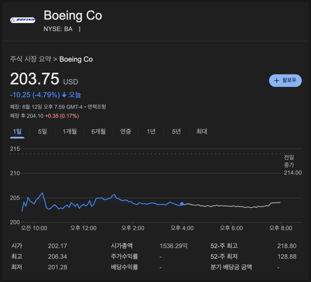Viewport: 311px width, 282px height.
Task: Click the blue closing-price dot on chart
Action: click(182, 204)
